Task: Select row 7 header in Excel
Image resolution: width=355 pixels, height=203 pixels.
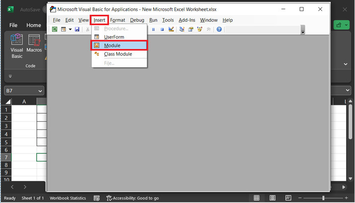Action: tap(6, 157)
